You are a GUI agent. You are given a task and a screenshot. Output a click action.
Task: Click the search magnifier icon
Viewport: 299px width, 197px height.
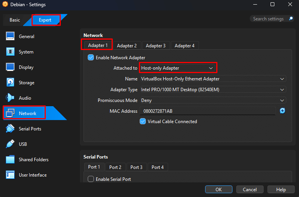(291, 18)
